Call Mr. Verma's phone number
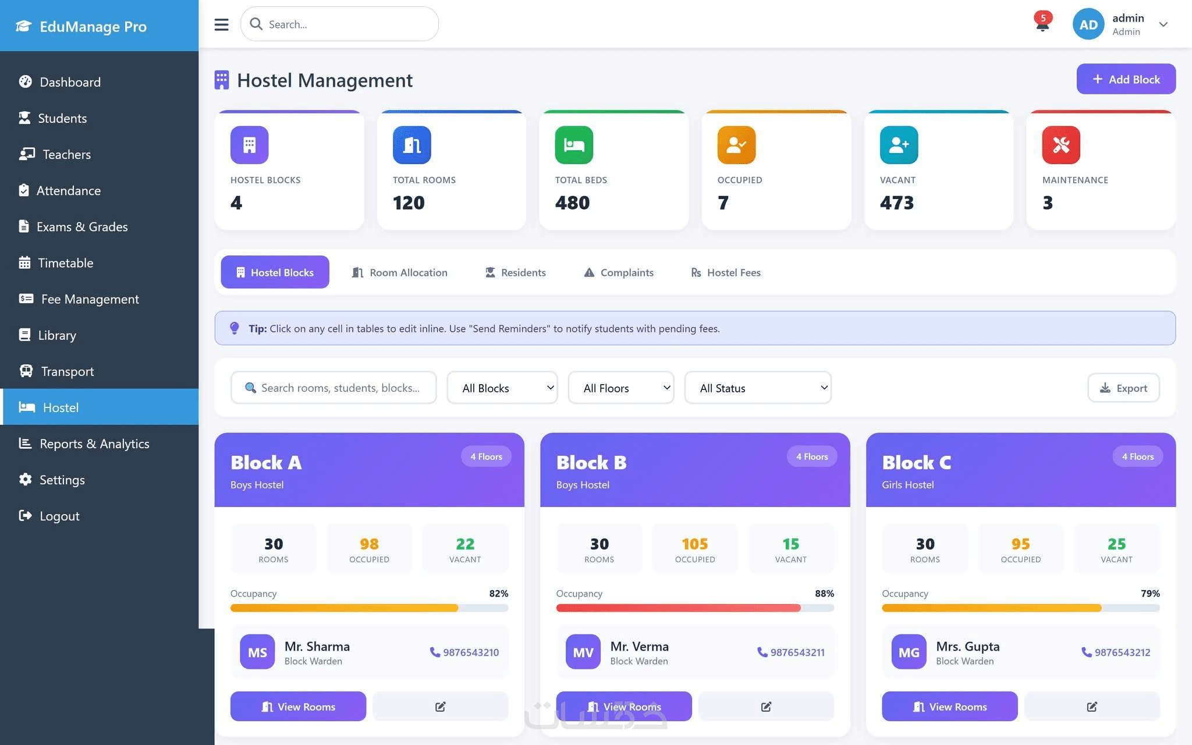Viewport: 1192px width, 745px height. click(x=791, y=652)
